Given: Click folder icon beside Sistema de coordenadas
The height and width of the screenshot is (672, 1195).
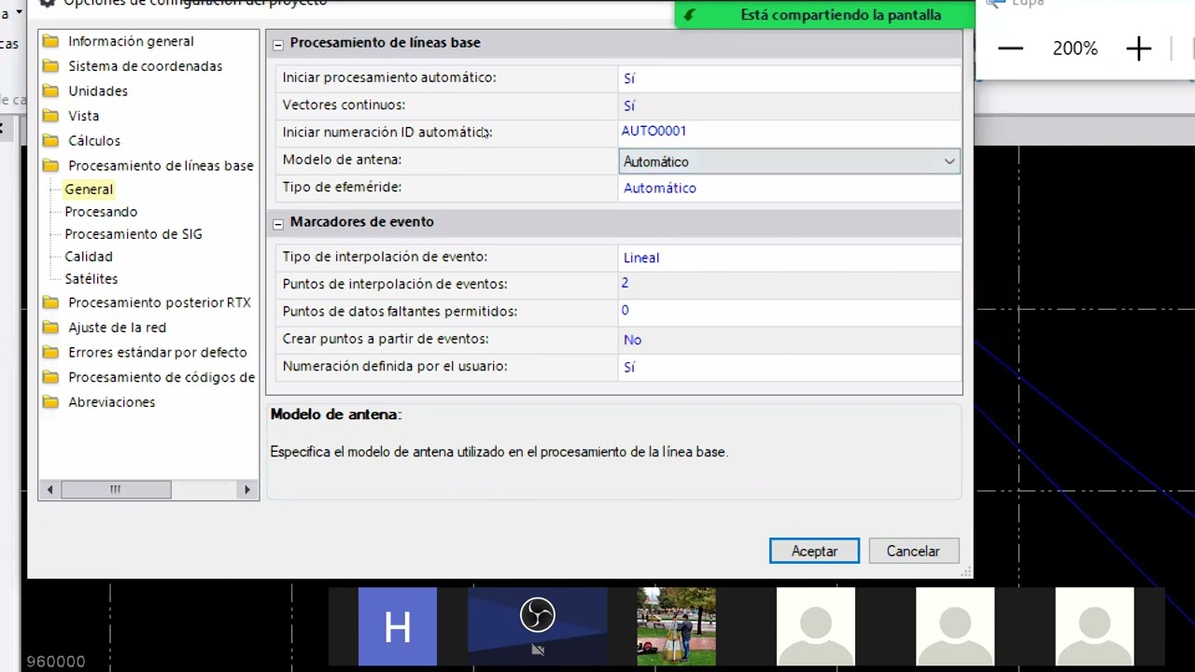Looking at the screenshot, I should point(50,66).
